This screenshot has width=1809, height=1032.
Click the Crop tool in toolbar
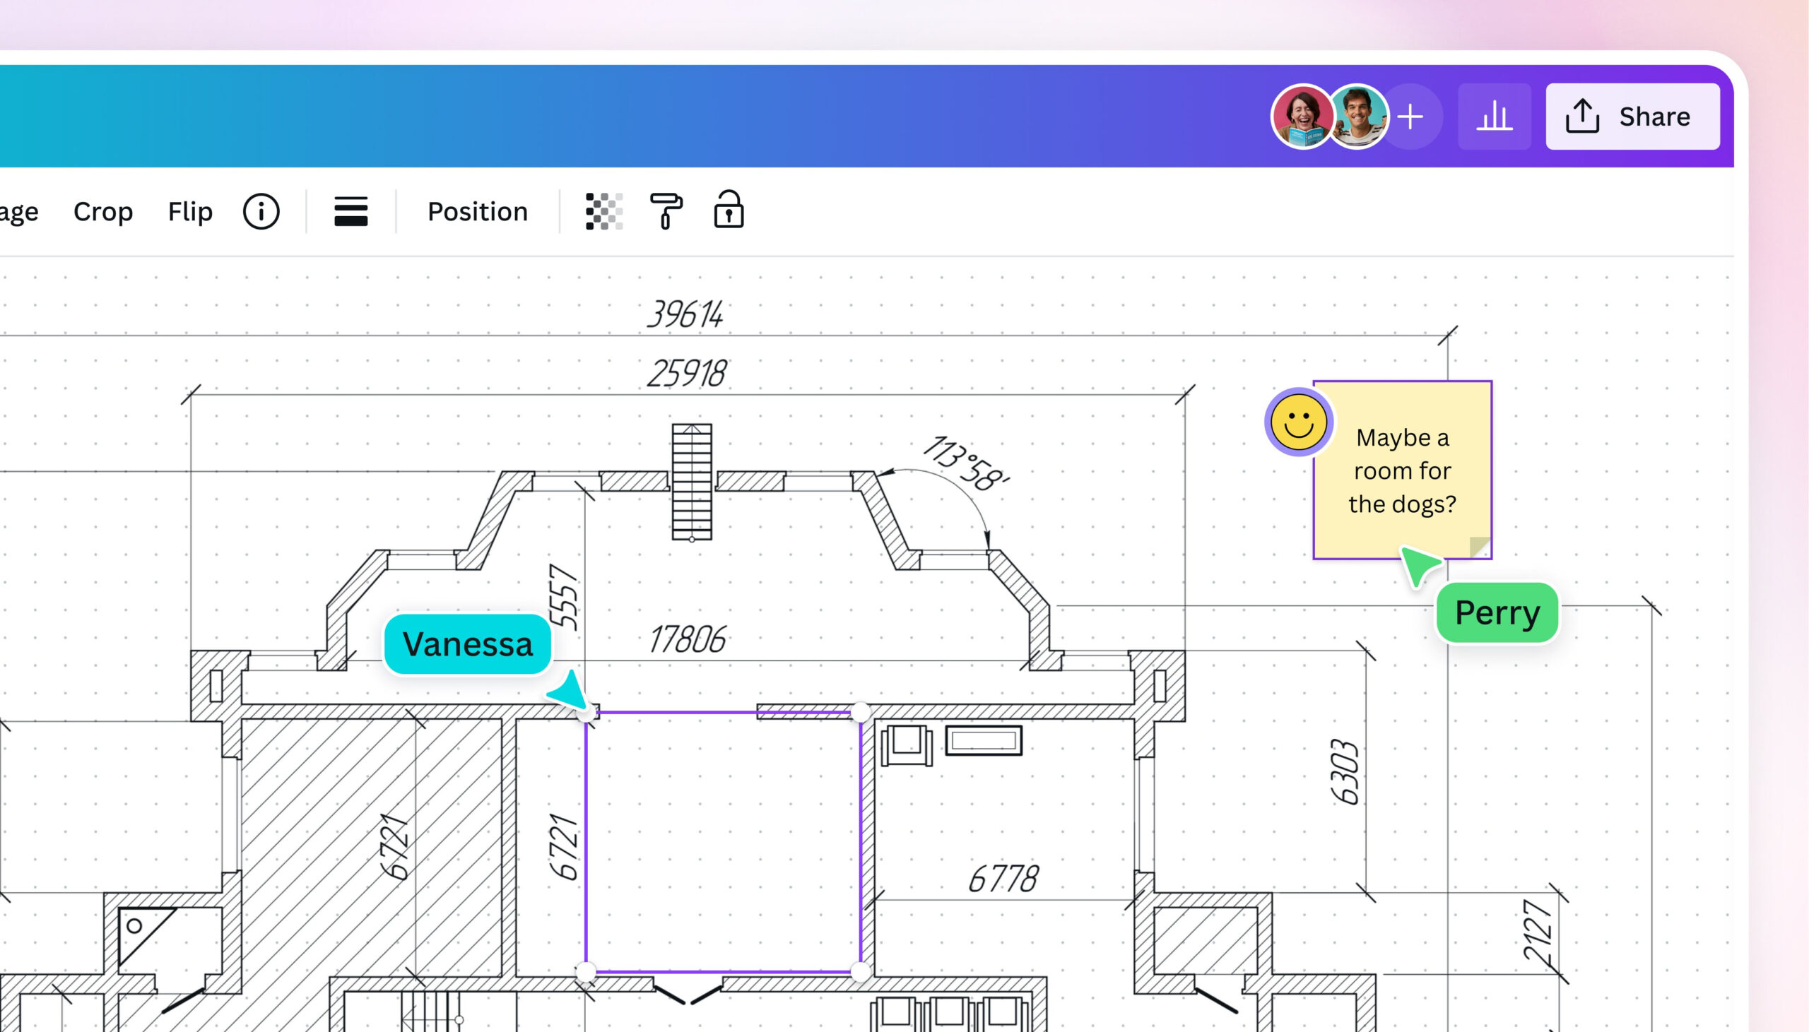(103, 208)
